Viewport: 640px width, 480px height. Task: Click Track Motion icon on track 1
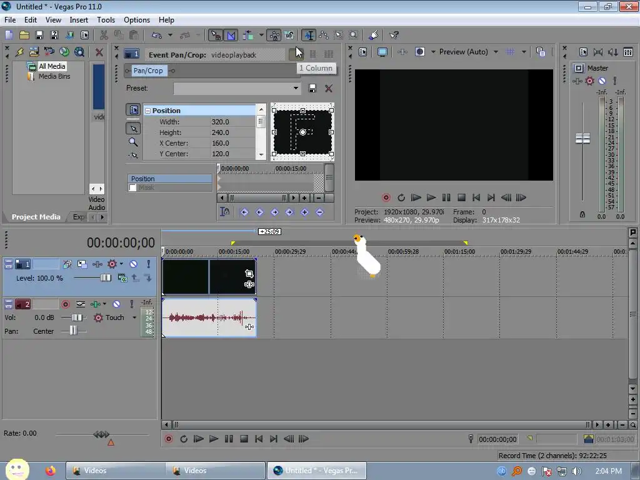[x=82, y=264]
